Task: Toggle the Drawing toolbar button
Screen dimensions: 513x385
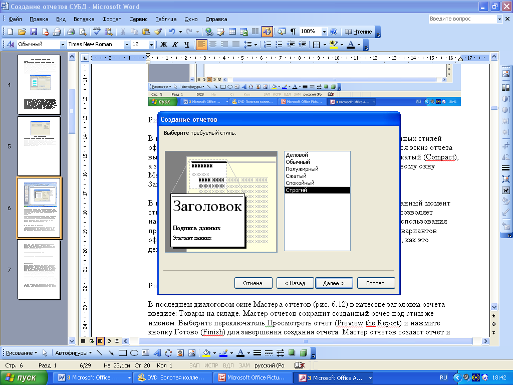Action: (267, 32)
